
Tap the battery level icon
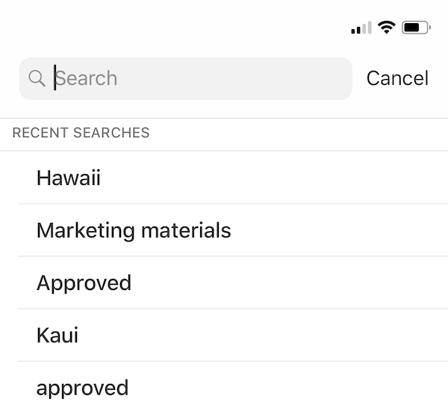coord(417,28)
